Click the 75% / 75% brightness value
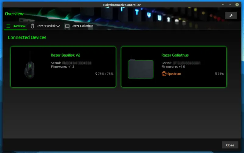This screenshot has width=244, height=153. (106, 74)
